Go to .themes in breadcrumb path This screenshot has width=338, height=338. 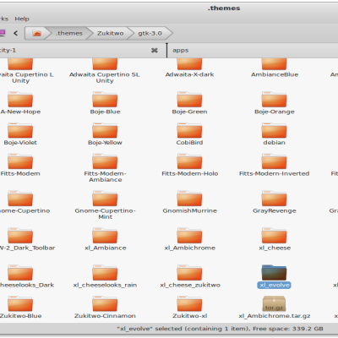click(x=69, y=33)
